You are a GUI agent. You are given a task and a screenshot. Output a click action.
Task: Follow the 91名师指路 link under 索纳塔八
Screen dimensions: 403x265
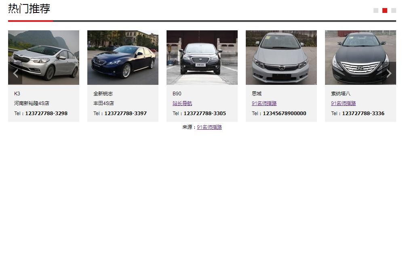[x=343, y=103]
